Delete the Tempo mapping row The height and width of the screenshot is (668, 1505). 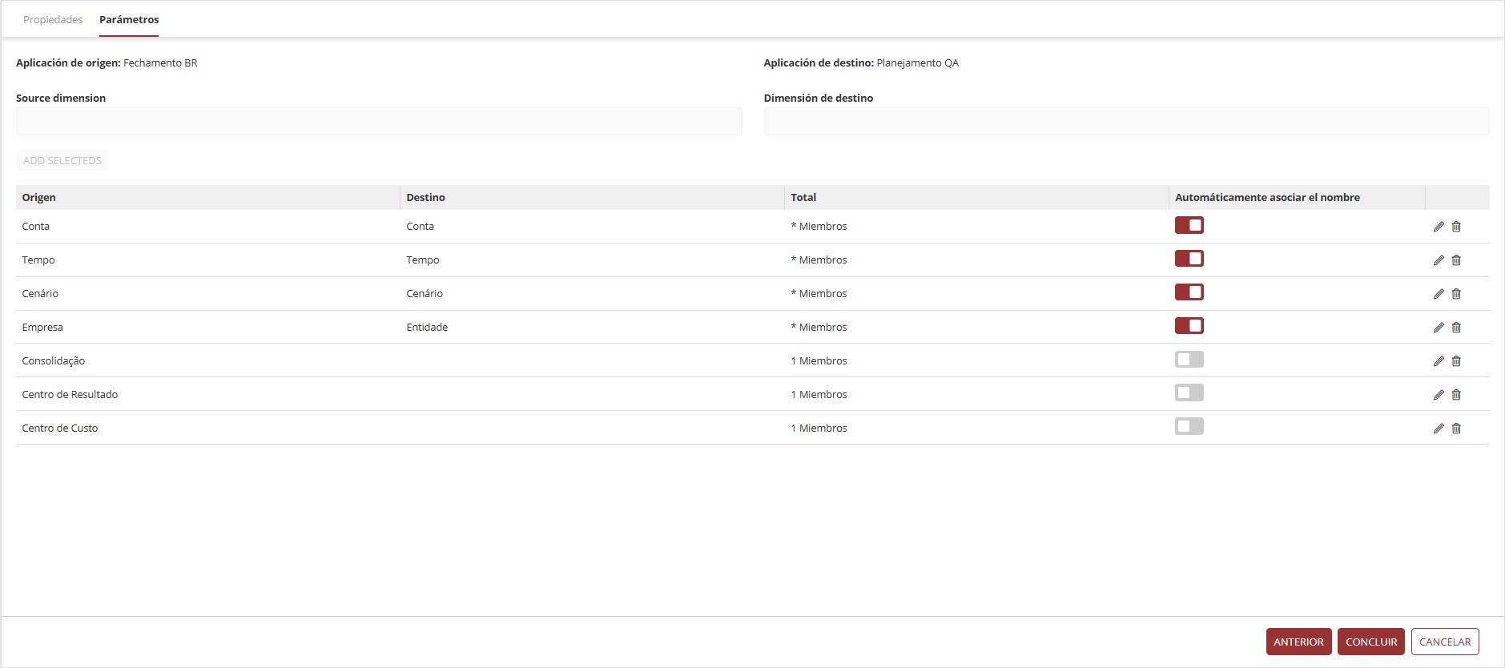[1456, 260]
